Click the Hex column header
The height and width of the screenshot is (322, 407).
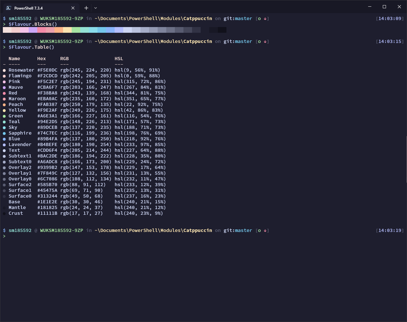click(41, 59)
